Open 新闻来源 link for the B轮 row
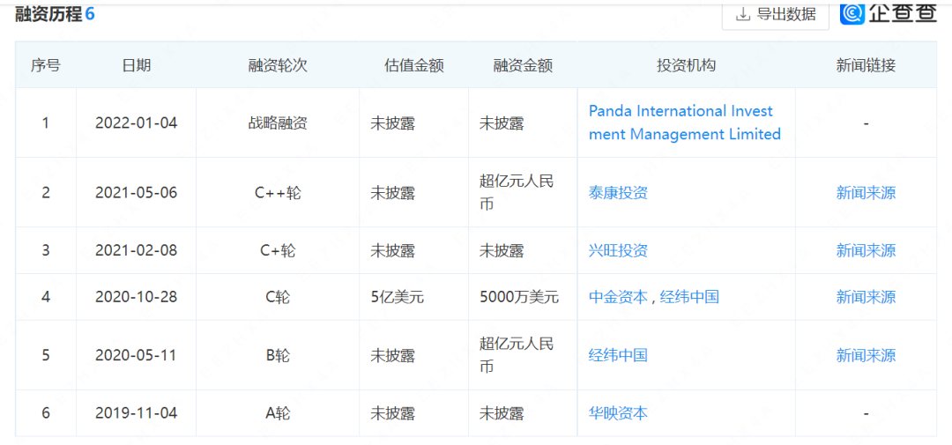Image resolution: width=952 pixels, height=445 pixels. click(866, 355)
